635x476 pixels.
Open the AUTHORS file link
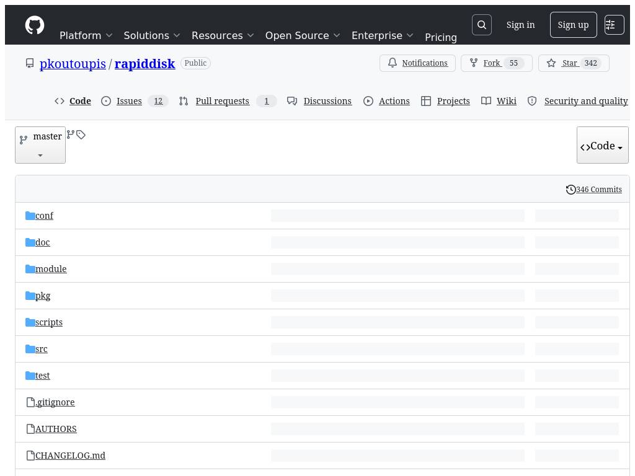point(56,429)
